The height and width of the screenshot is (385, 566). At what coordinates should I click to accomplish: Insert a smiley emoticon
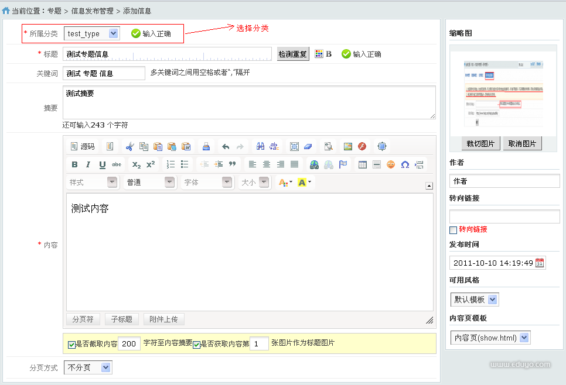point(391,164)
